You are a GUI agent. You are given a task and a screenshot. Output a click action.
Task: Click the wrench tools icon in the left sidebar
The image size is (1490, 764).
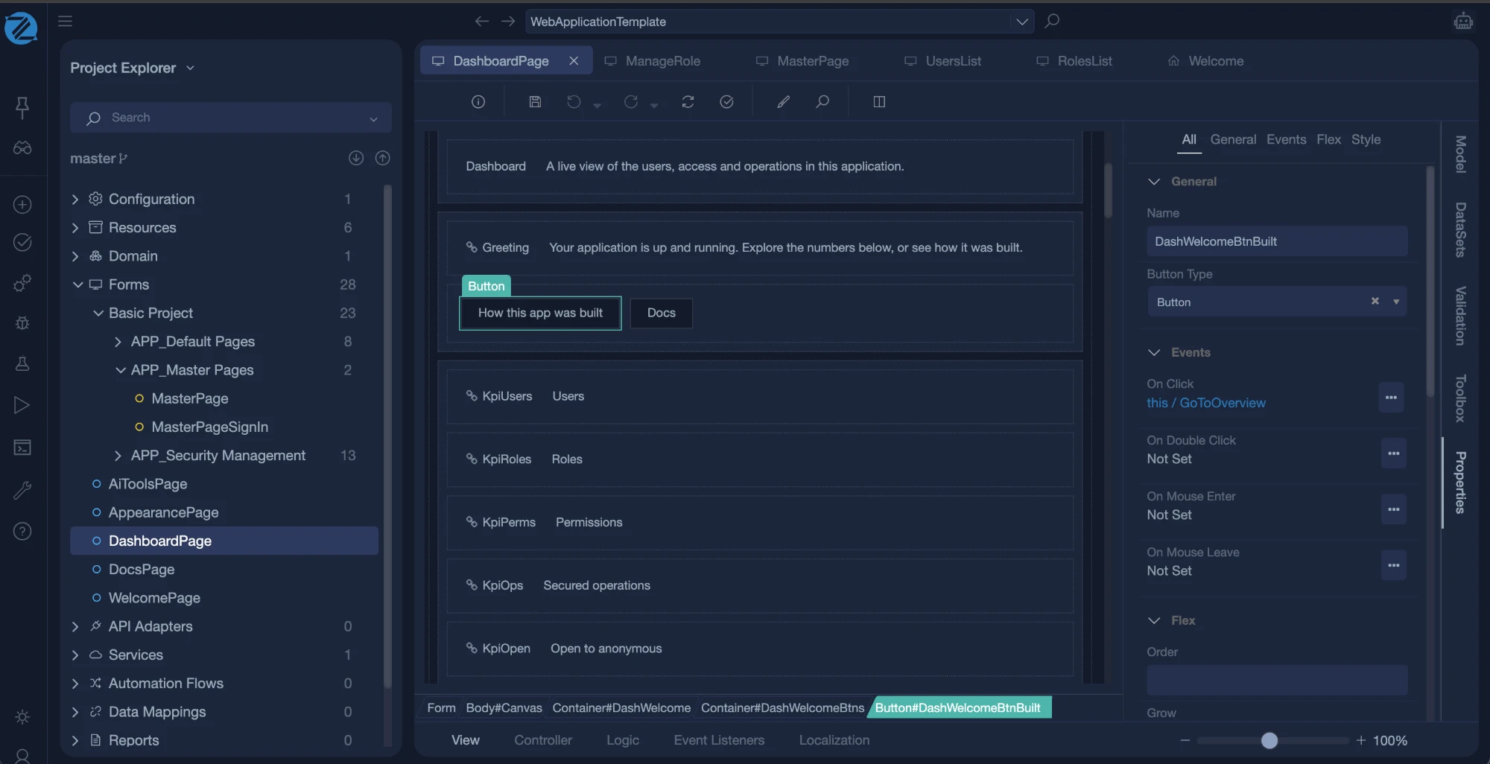[22, 490]
